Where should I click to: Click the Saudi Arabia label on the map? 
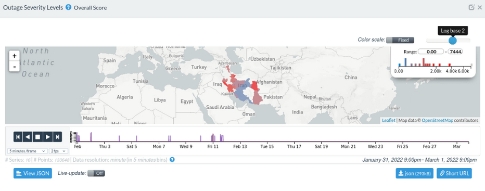[x=220, y=107]
